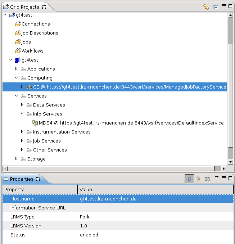Click the Instrumentation Services folder icon
This screenshot has width=235, height=244.
[x=29, y=132]
